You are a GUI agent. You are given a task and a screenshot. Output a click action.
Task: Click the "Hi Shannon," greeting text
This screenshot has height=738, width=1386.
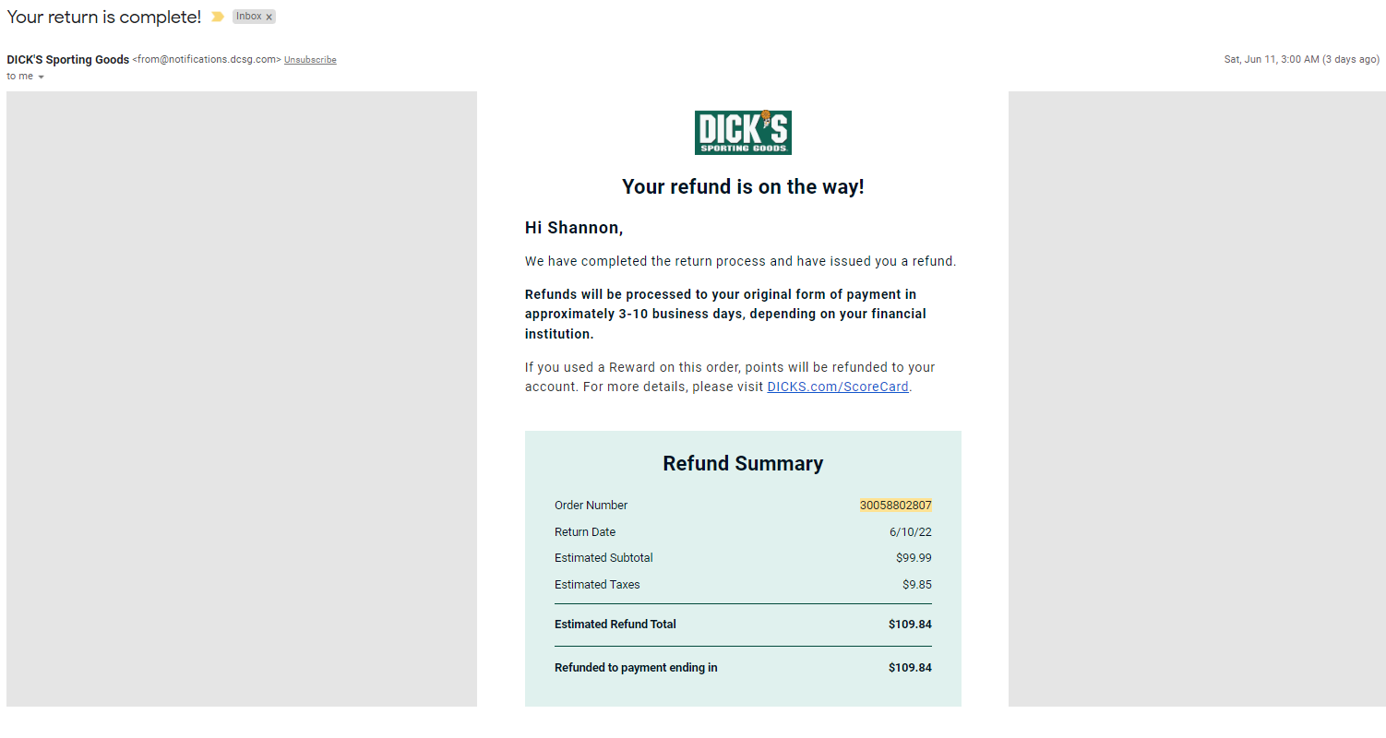[574, 228]
